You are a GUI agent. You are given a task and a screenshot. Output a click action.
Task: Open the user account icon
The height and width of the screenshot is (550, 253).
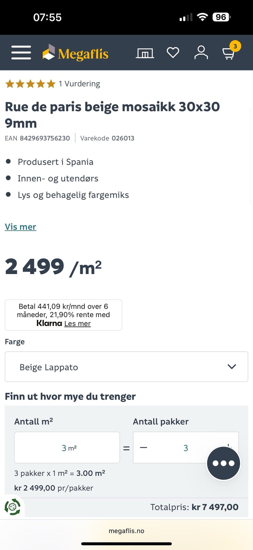coord(201,52)
